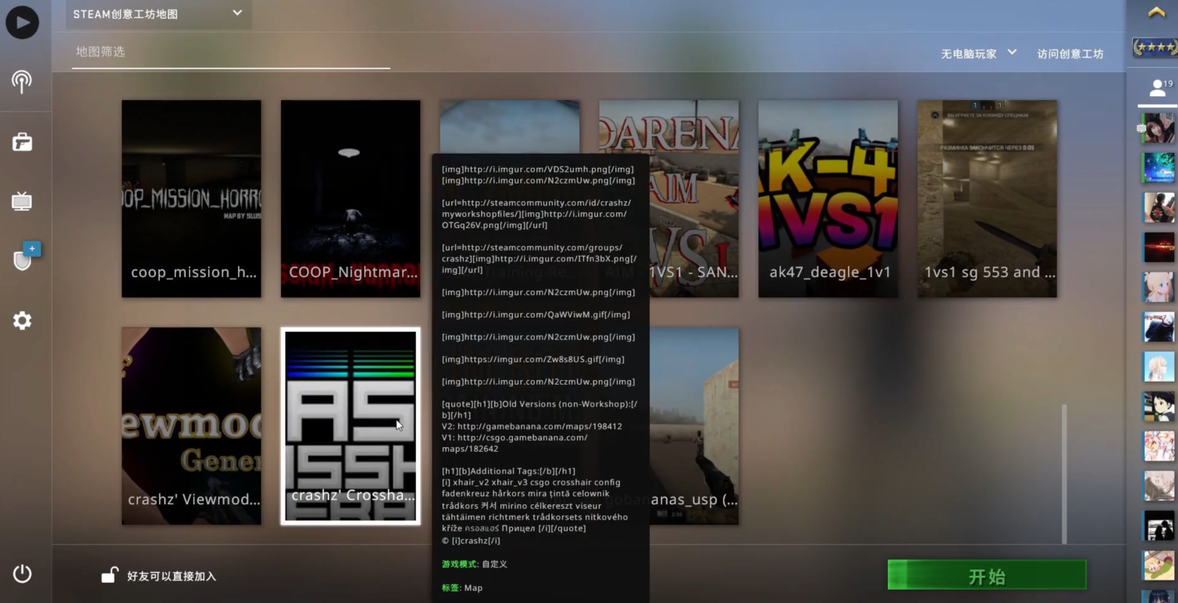Click the power quit icon
The width and height of the screenshot is (1178, 603).
23,574
